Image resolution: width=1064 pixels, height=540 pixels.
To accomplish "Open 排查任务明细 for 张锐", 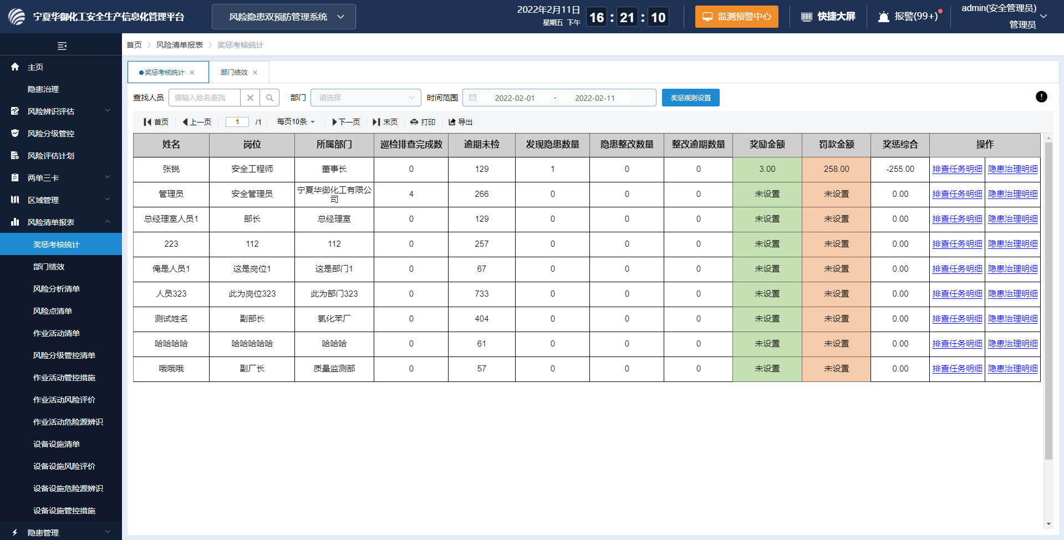I will coord(957,169).
